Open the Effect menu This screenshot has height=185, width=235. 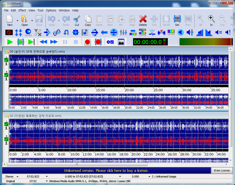[22, 10]
